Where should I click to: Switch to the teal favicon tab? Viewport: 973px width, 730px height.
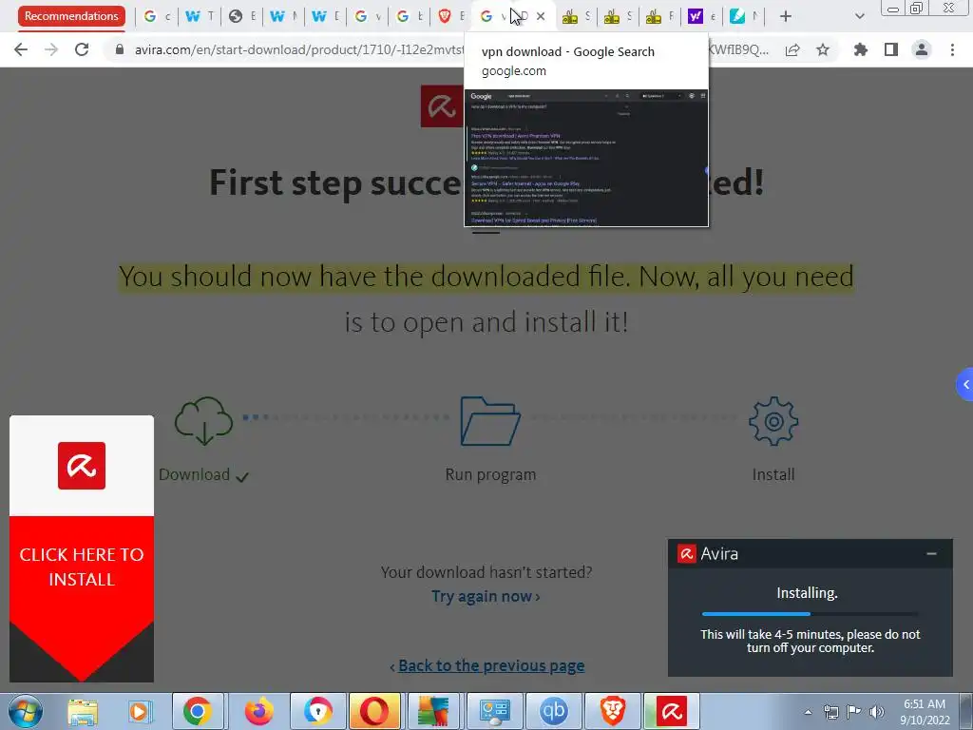pyautogui.click(x=737, y=16)
